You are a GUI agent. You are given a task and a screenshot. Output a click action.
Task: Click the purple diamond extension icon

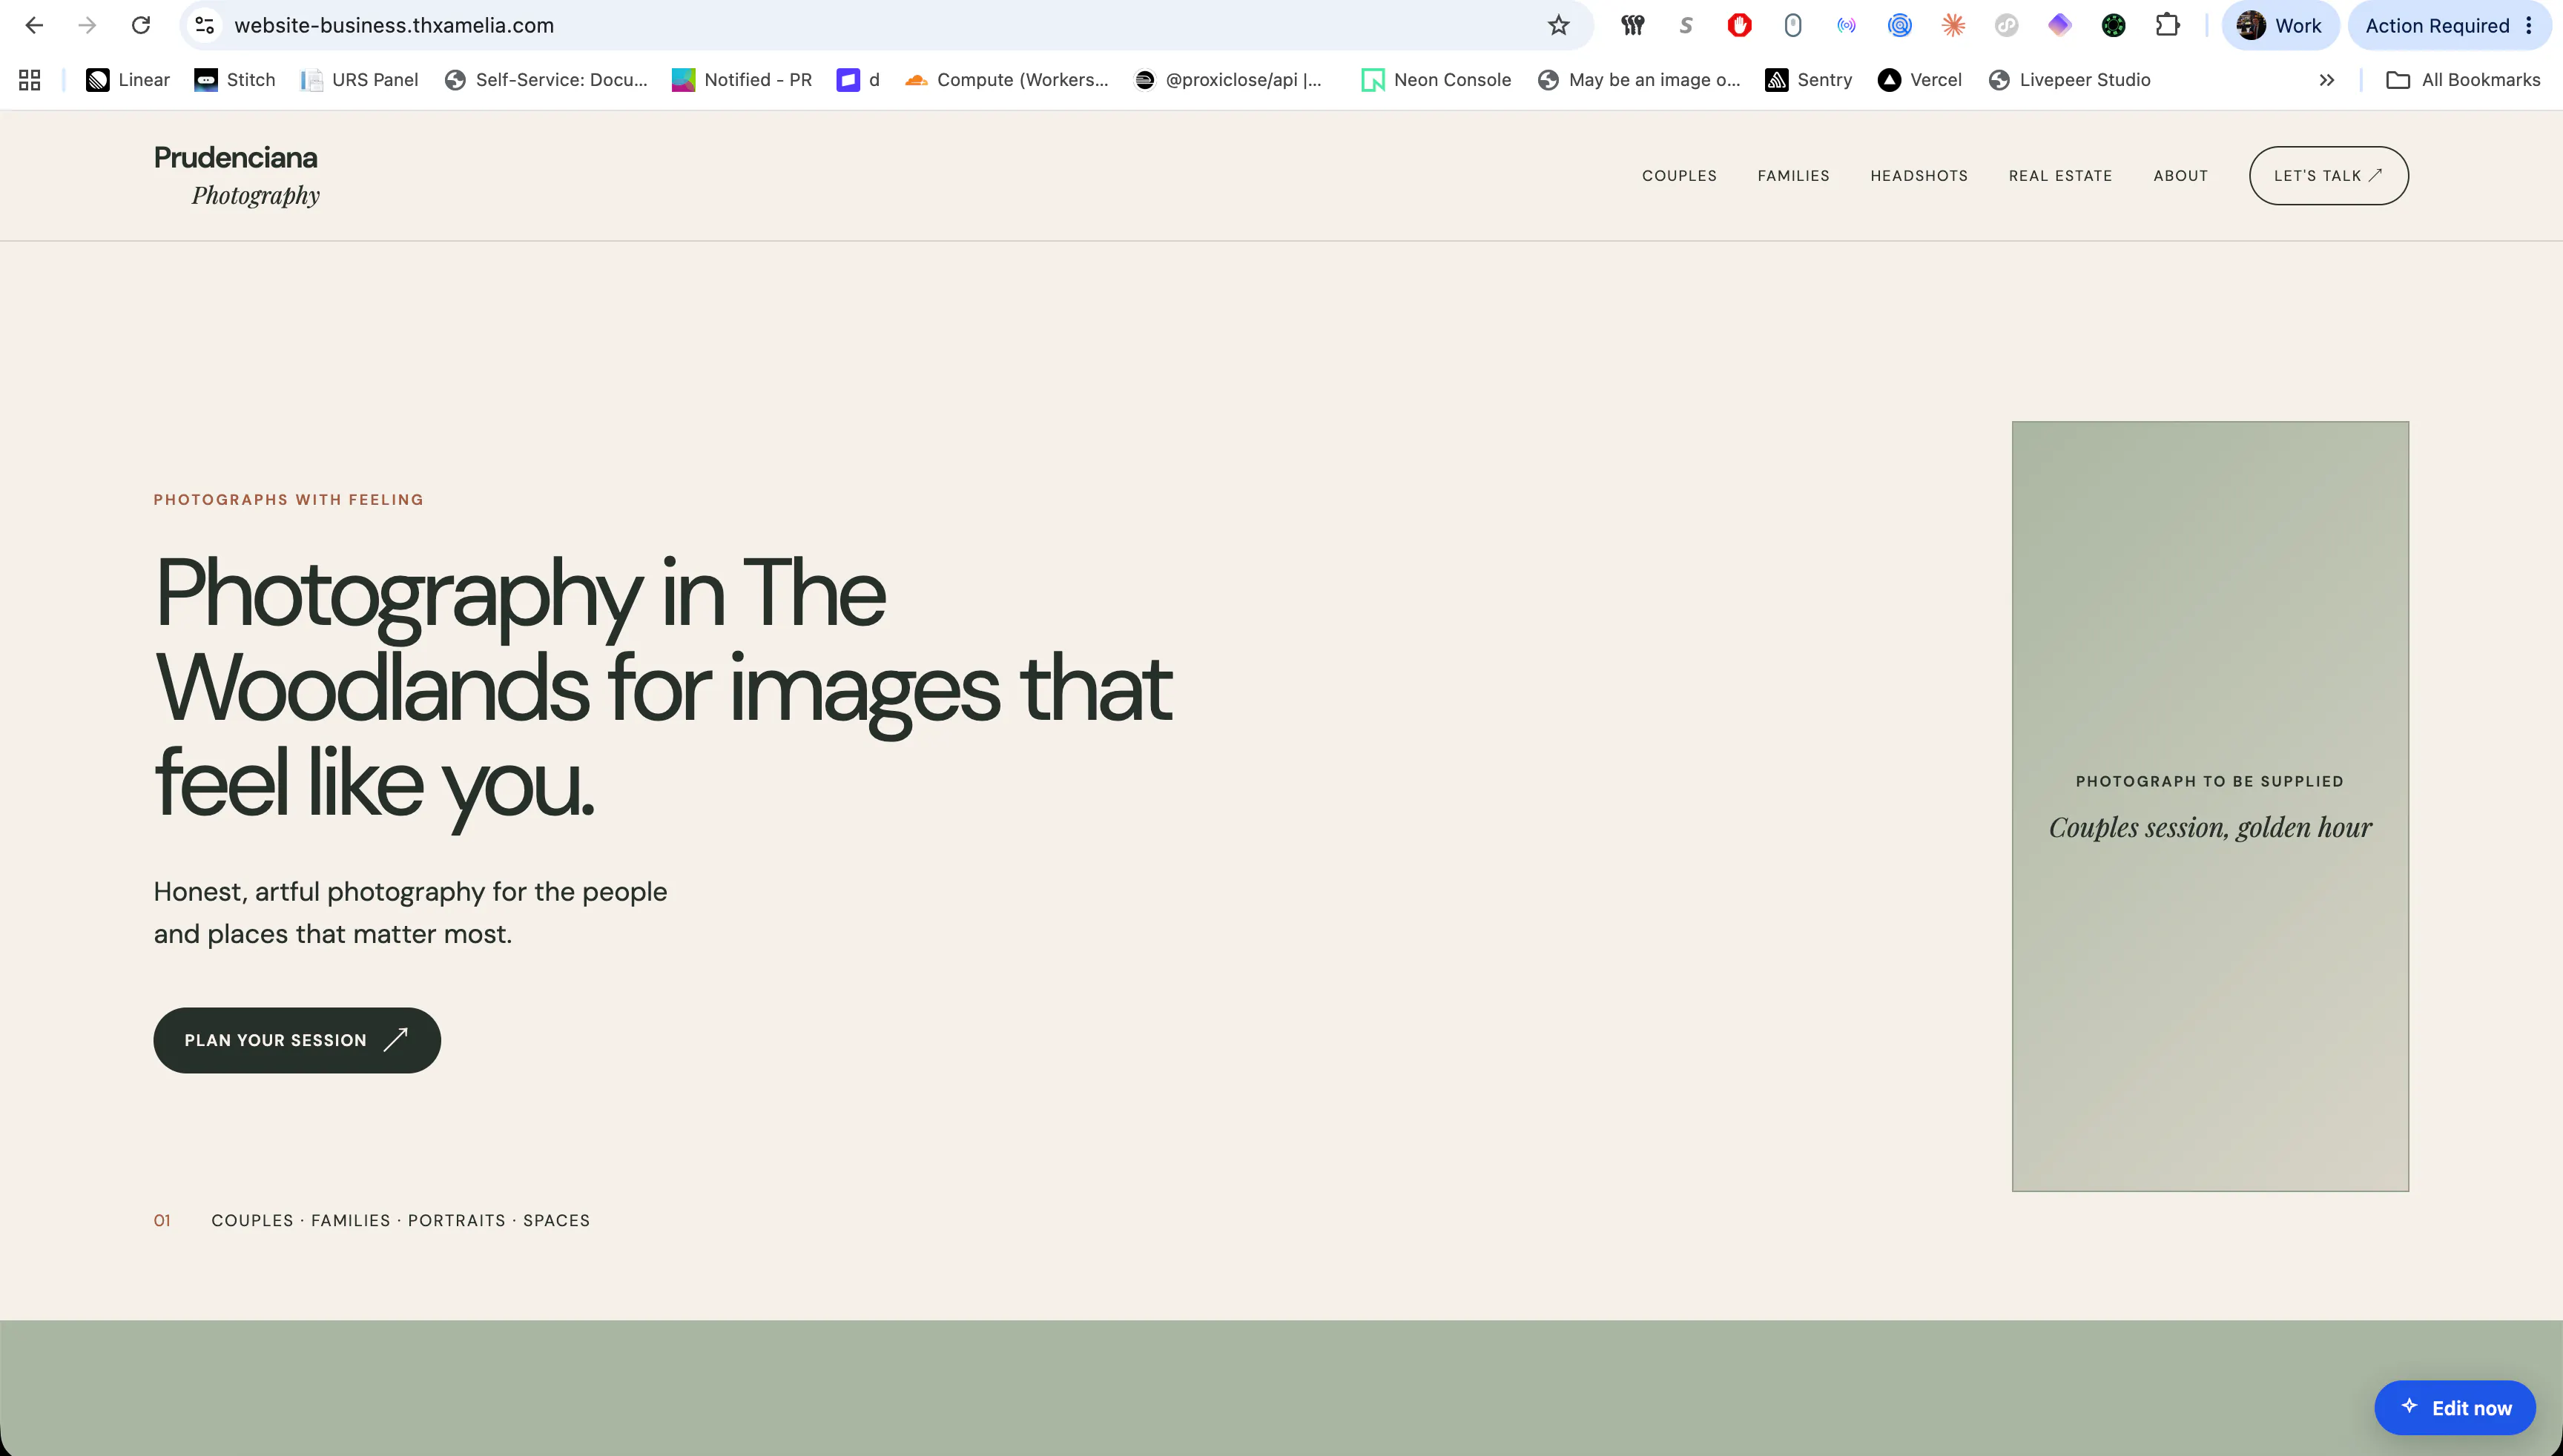[2059, 26]
